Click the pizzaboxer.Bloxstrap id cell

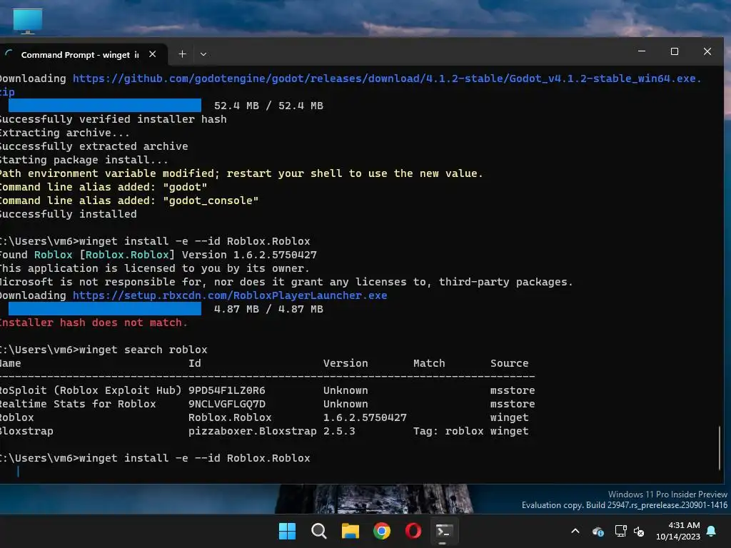coord(252,431)
